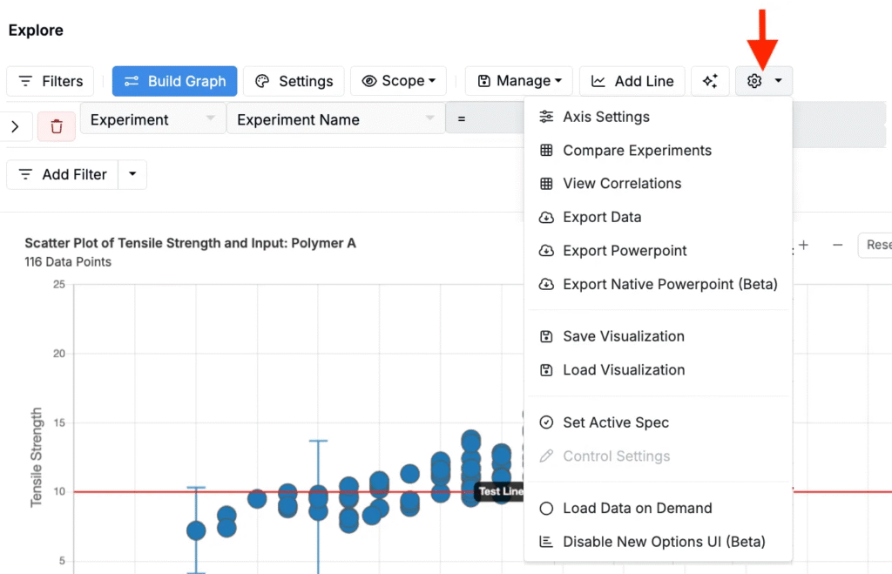Select Export Powerpoint menu option
Image resolution: width=892 pixels, height=574 pixels.
[625, 251]
